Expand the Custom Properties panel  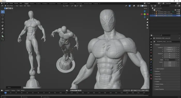(159, 89)
